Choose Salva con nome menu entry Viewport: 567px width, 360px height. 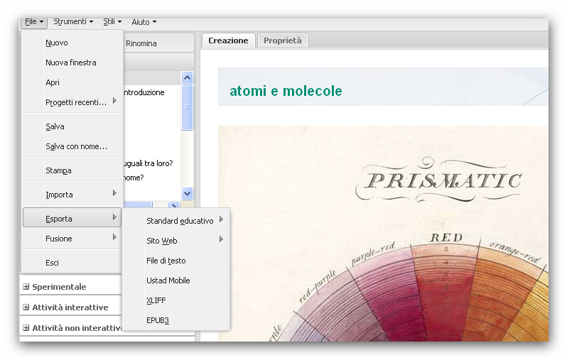(72, 146)
